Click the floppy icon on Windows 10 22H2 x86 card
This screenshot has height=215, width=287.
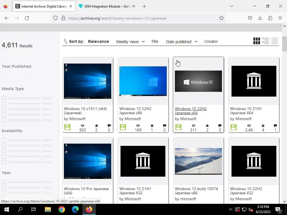[x=123, y=127]
